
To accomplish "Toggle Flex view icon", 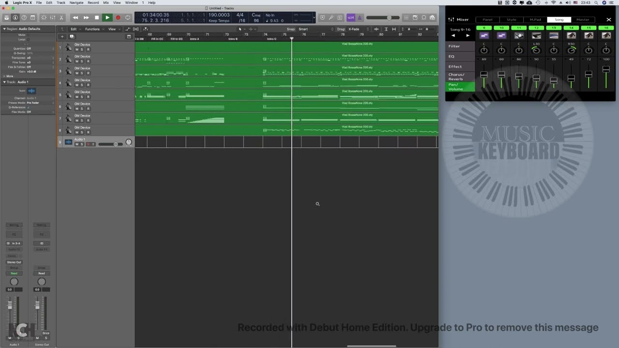I will tap(136, 29).
